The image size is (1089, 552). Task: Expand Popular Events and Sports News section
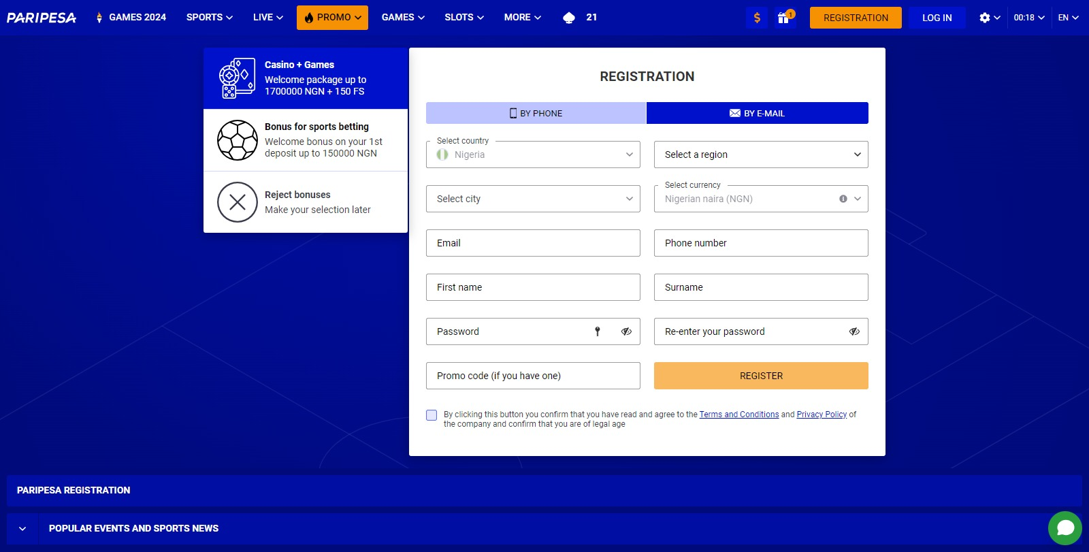click(x=22, y=529)
